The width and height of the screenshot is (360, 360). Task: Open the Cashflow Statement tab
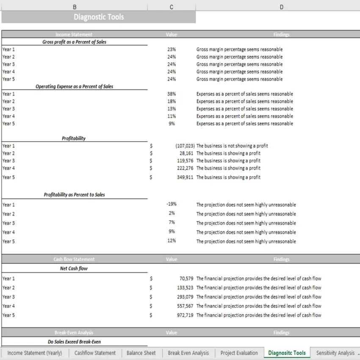95,353
